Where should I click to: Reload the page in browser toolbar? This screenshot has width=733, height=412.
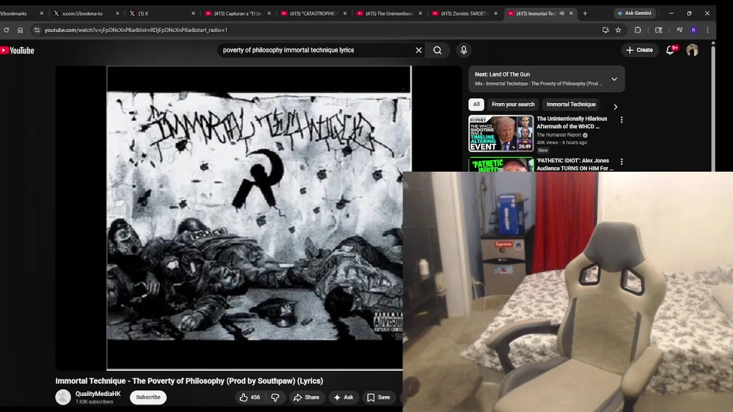(6, 30)
